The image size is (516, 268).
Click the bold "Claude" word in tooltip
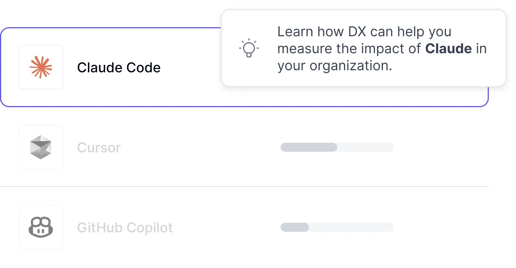coord(448,49)
